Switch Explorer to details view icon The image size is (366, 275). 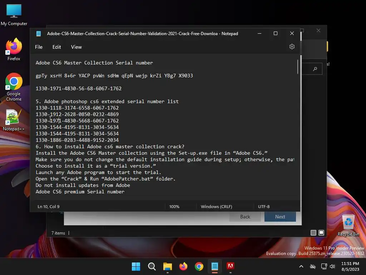tap(313, 233)
